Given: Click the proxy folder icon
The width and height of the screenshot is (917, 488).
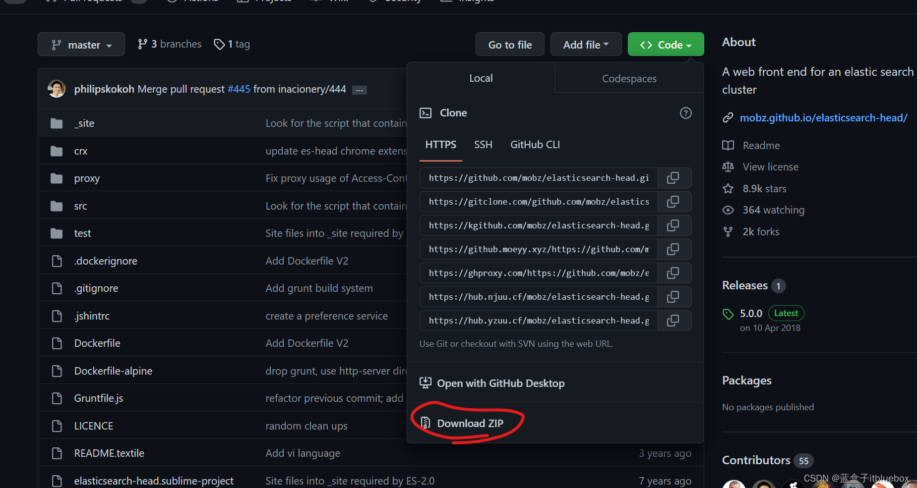Looking at the screenshot, I should pyautogui.click(x=57, y=178).
